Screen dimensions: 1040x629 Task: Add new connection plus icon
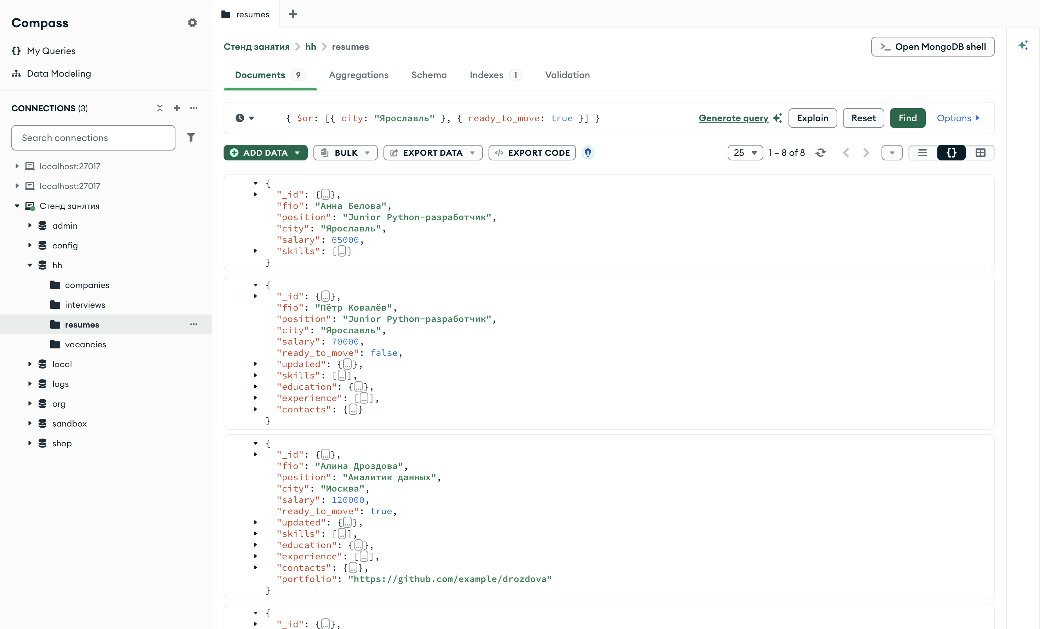click(177, 108)
